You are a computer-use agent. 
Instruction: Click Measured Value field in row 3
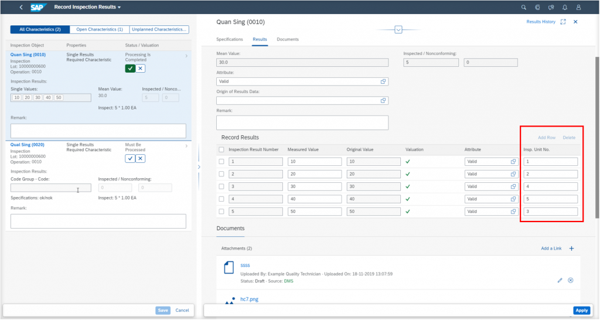coord(315,186)
